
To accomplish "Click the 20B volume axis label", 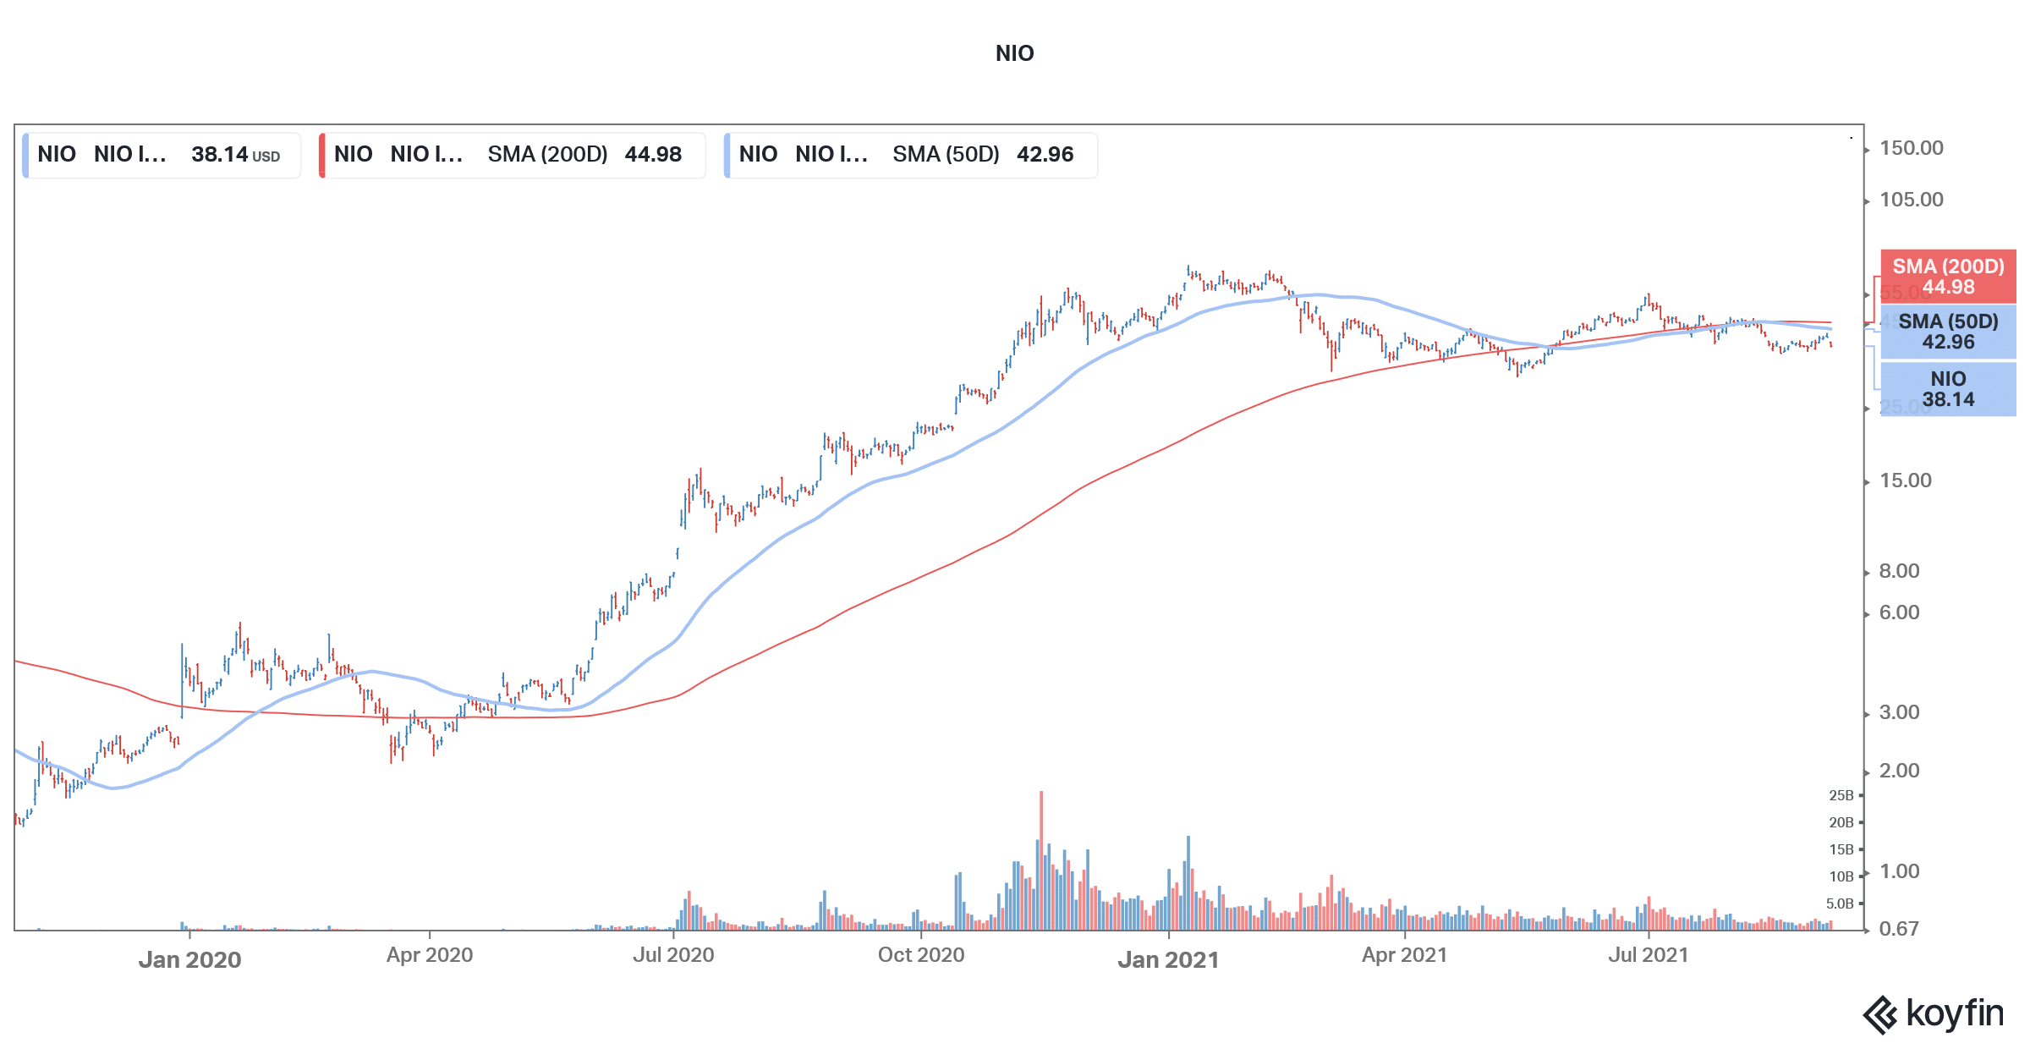I will 1841,822.
